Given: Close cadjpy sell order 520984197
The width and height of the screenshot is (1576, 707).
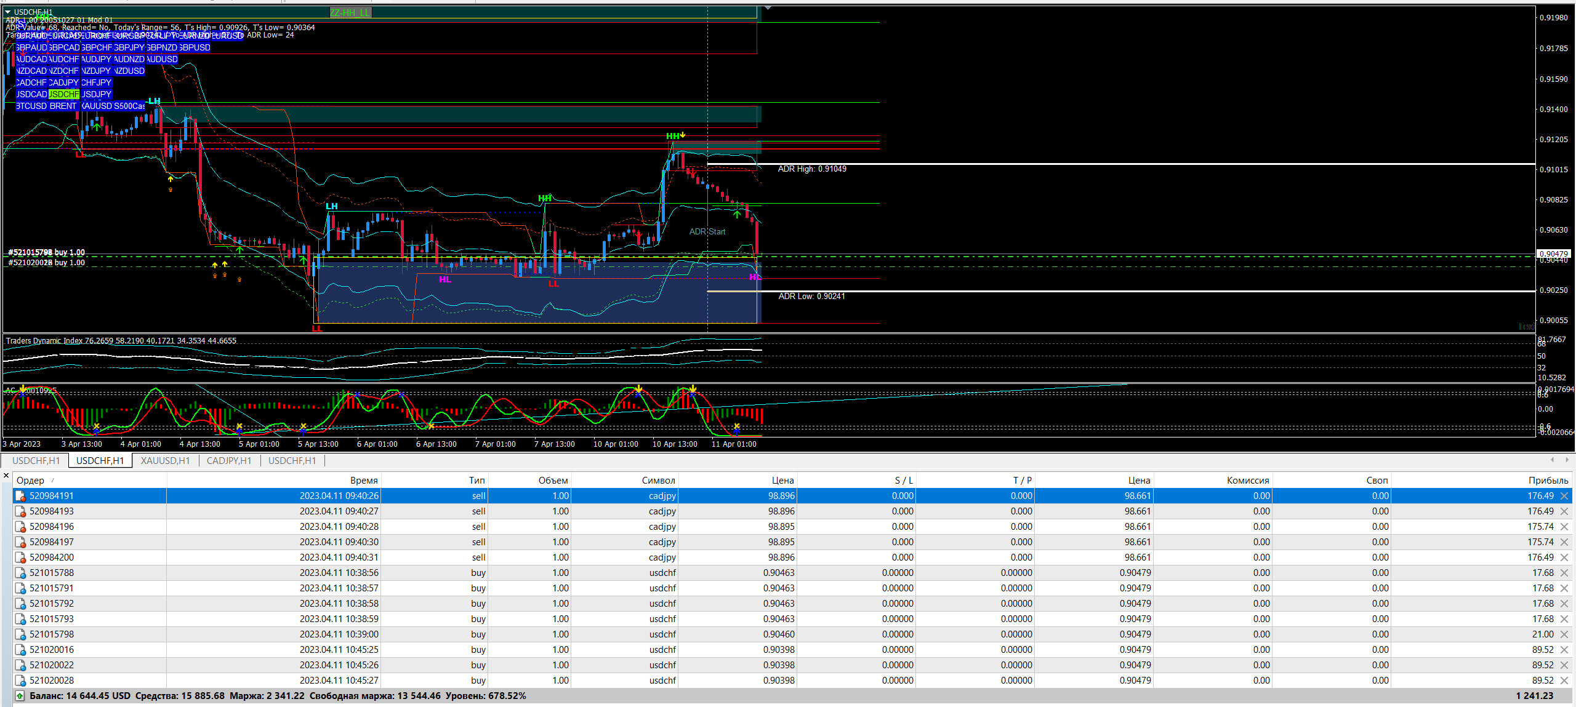Looking at the screenshot, I should 1564,542.
